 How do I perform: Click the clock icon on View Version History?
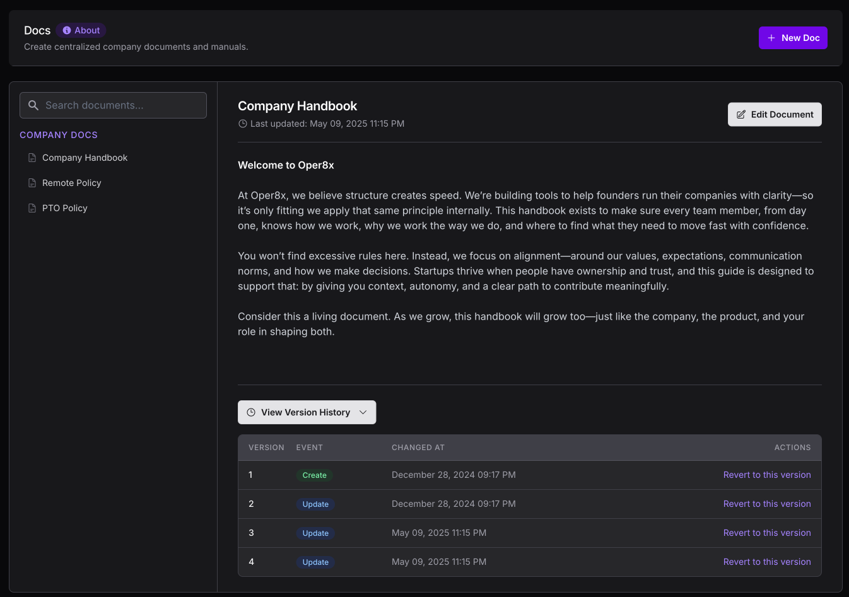[x=251, y=412]
